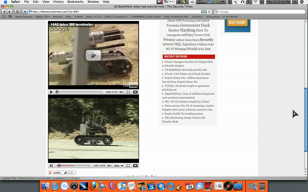Expand PSit57's Favorites bookmarks folder
Image resolution: width=308 pixels, height=192 pixels.
point(117,17)
